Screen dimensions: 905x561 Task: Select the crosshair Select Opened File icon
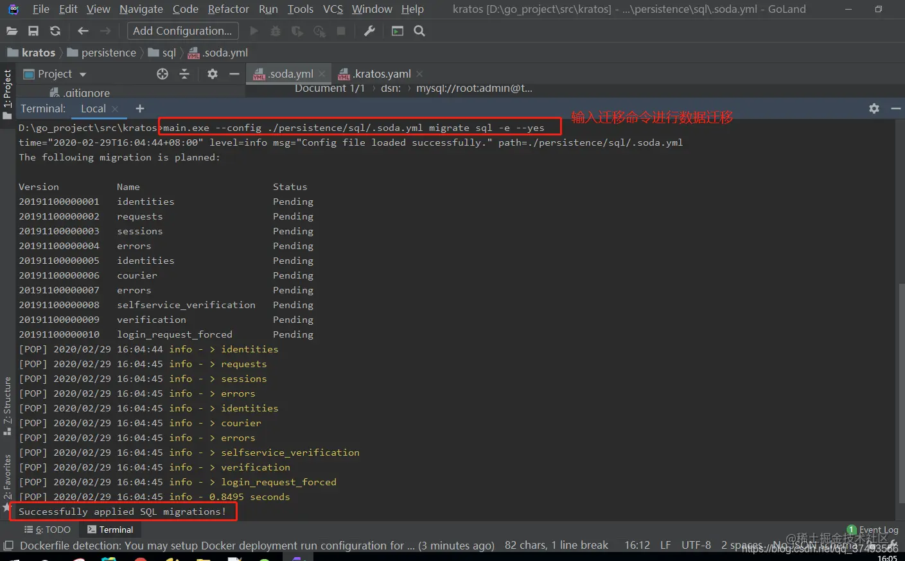point(163,74)
